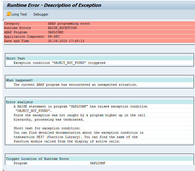Click the RAISE_EXCEPTION runtime error value

point(62,28)
